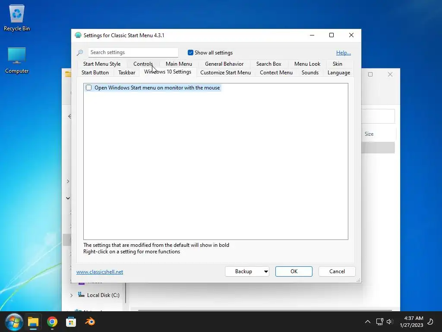Click the Explorer back arrow button
This screenshot has width=442, height=332.
tap(69, 116)
